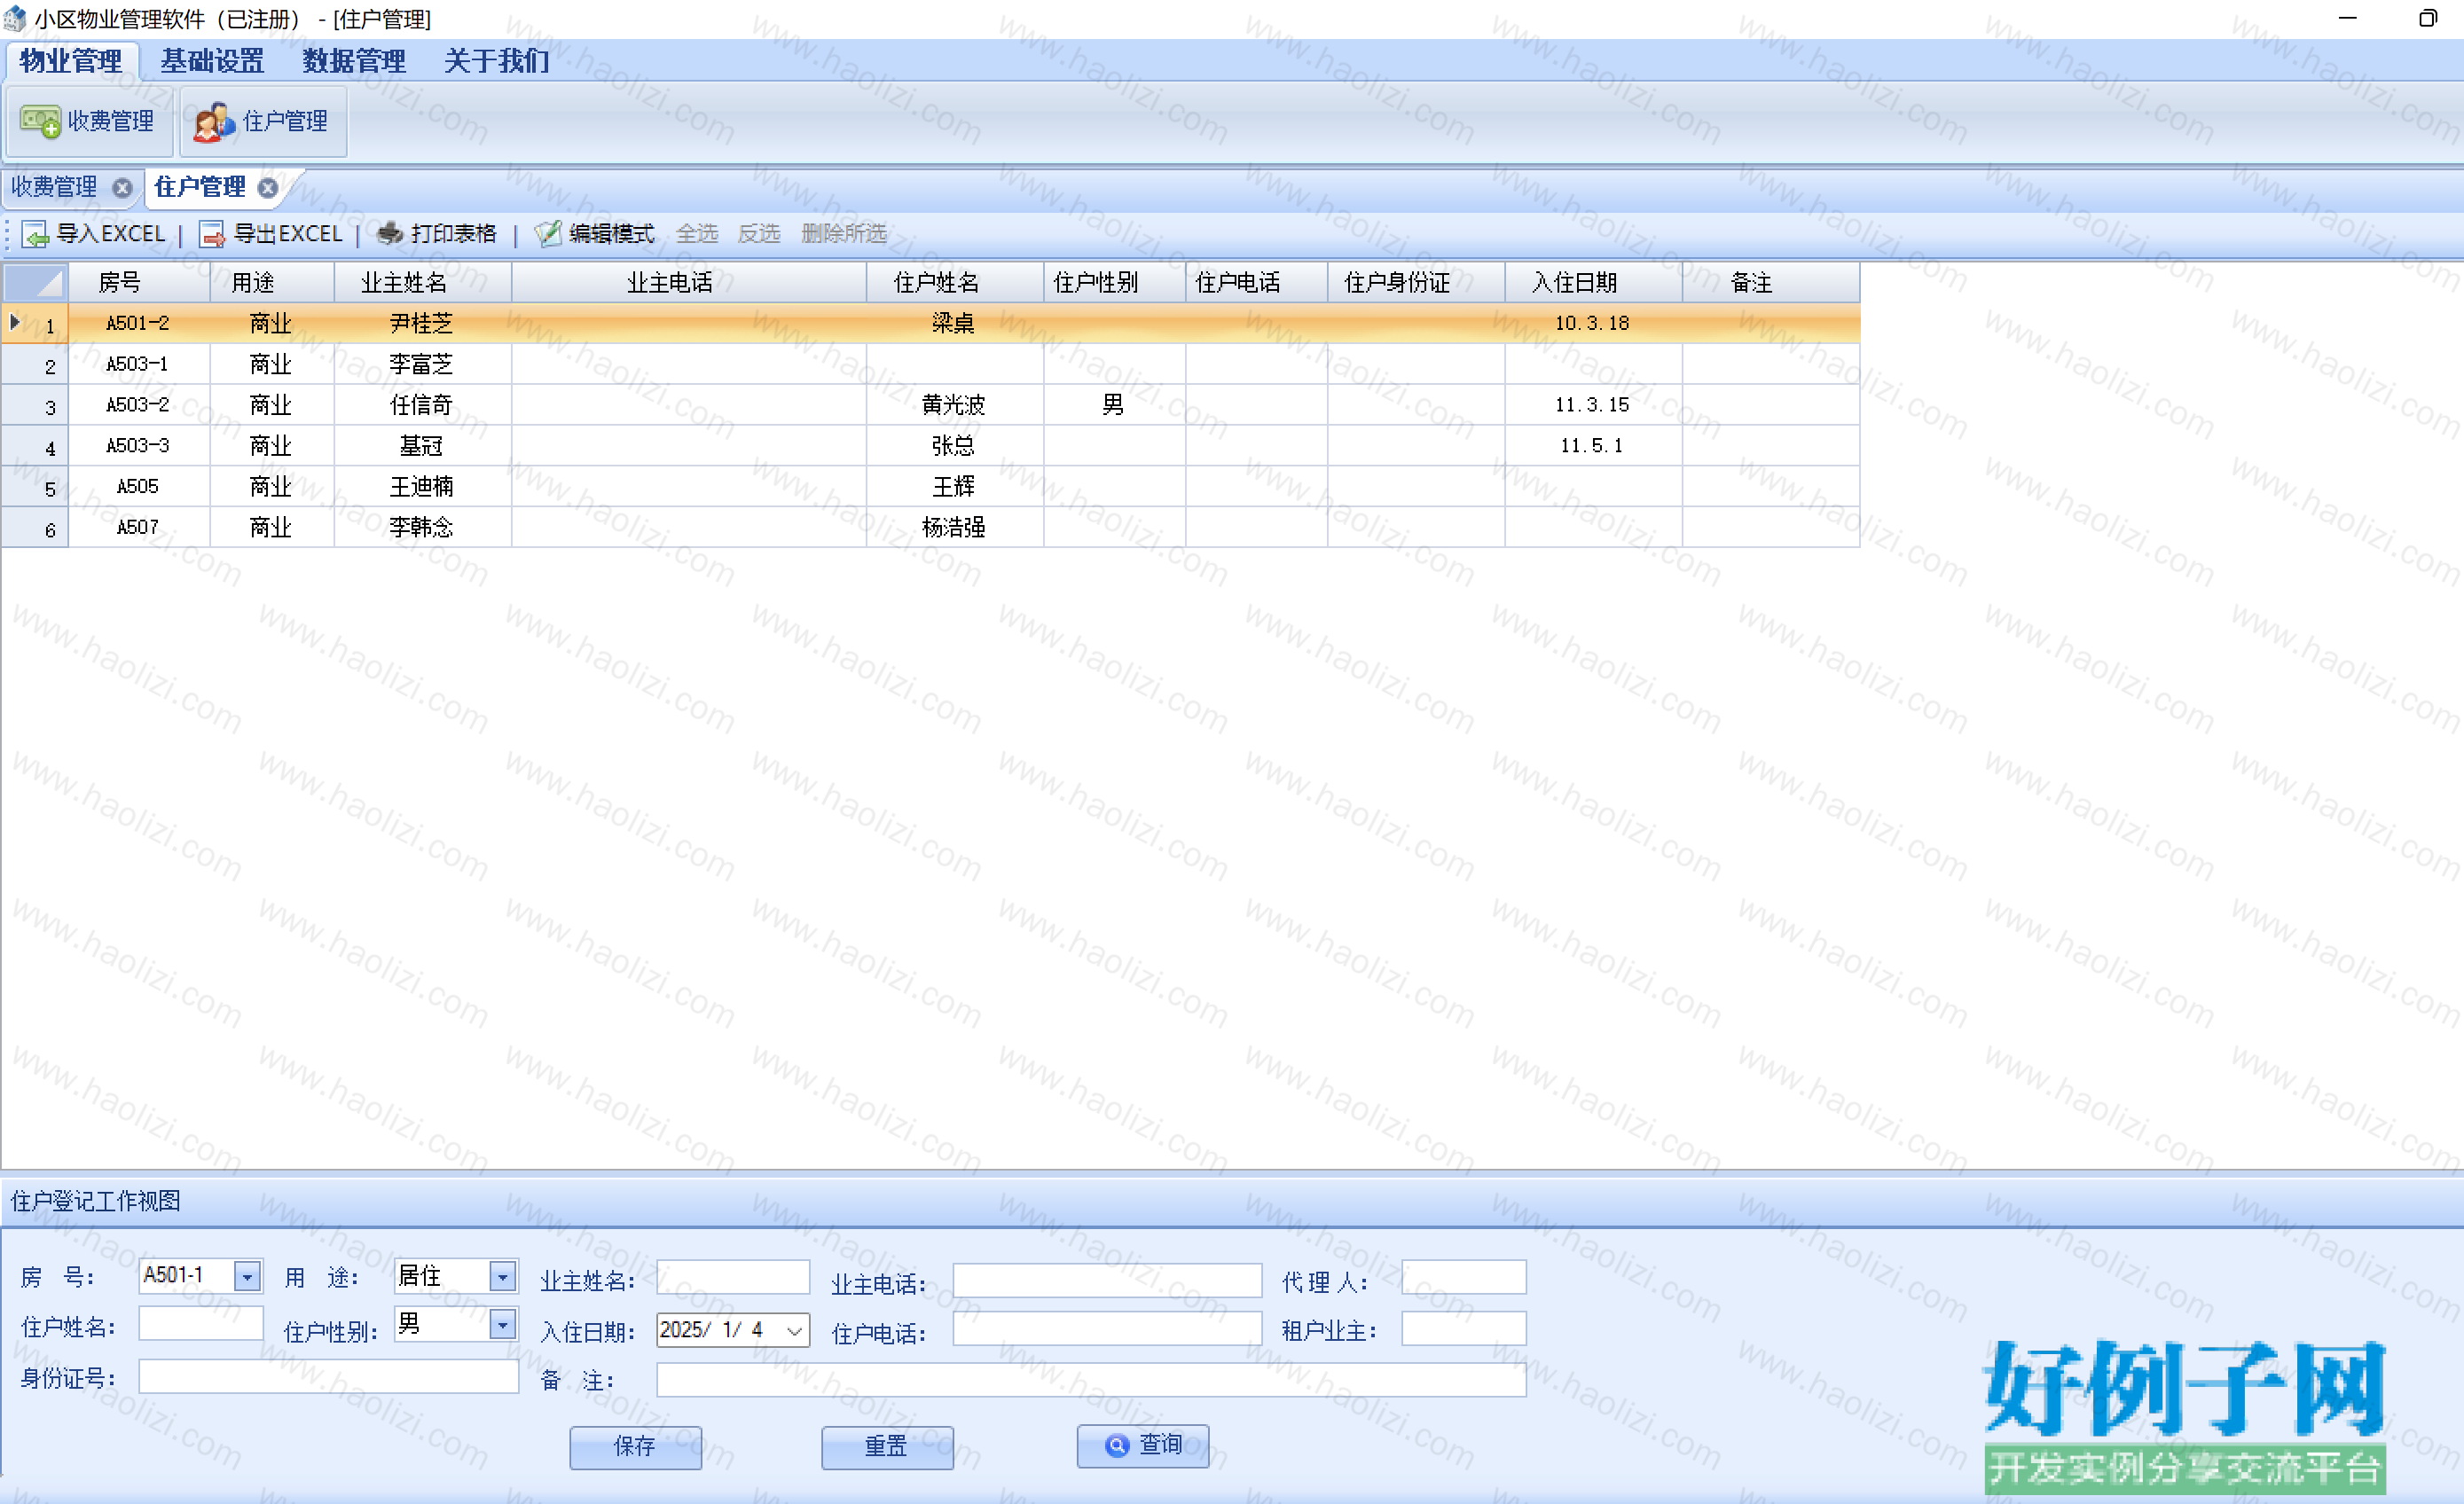This screenshot has width=2464, height=1504.
Task: Click resident name 黄光波 cell
Action: tap(955, 405)
